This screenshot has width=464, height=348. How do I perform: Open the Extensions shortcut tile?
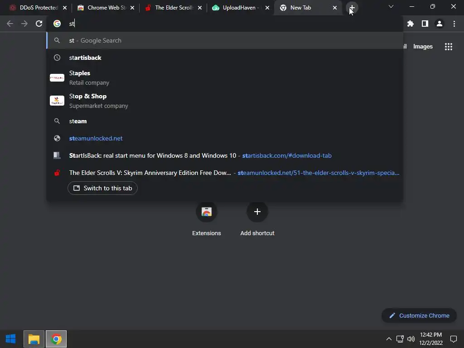[207, 219]
